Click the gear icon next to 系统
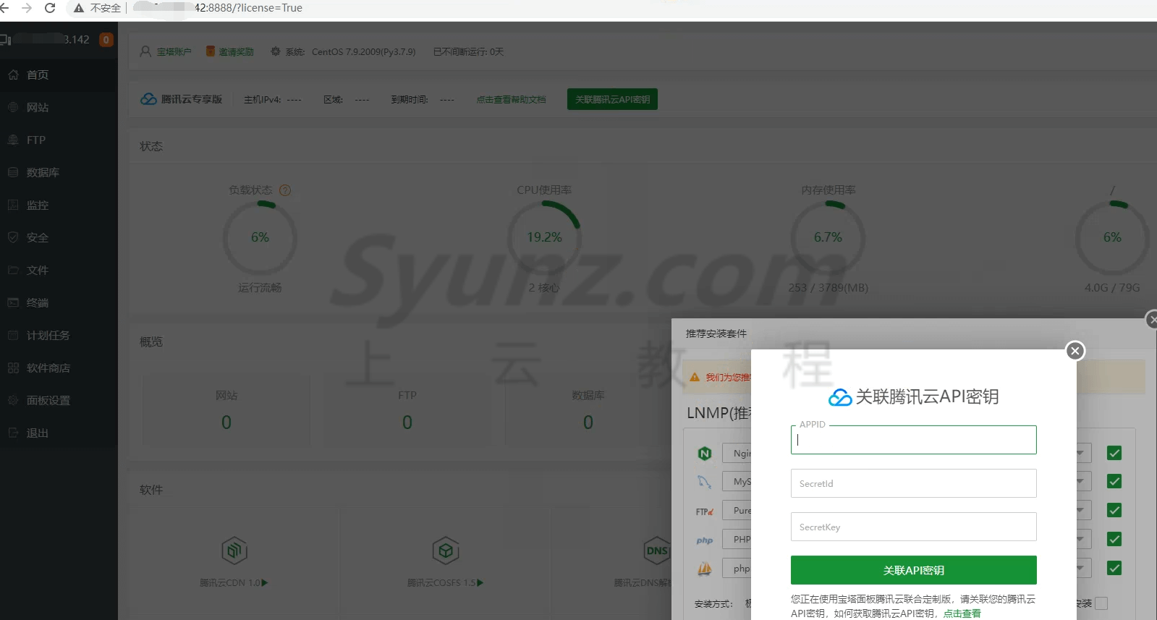The image size is (1157, 620). point(276,51)
